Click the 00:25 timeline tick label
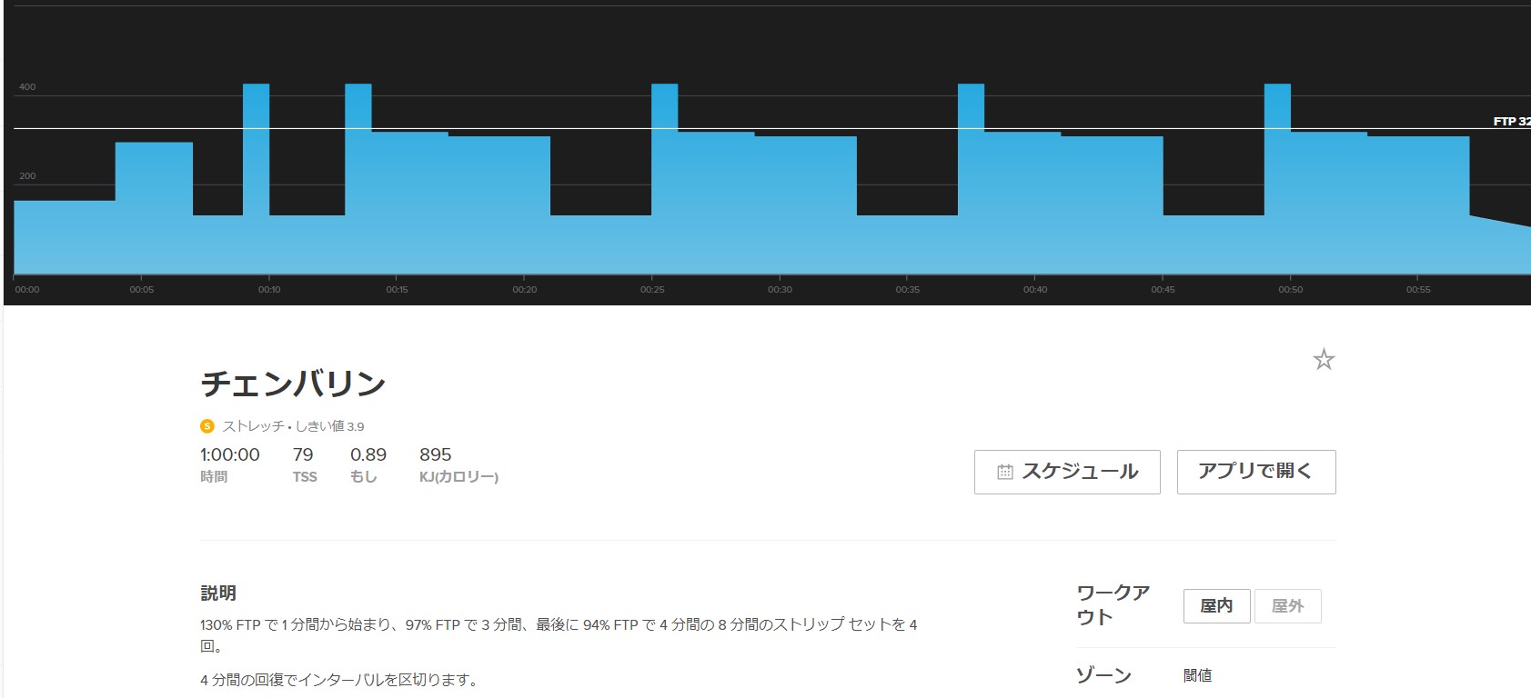 click(652, 290)
